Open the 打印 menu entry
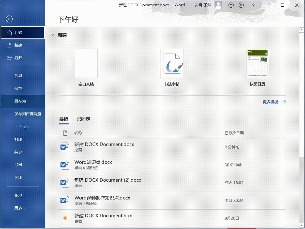The height and width of the screenshot is (229, 305). pyautogui.click(x=18, y=139)
